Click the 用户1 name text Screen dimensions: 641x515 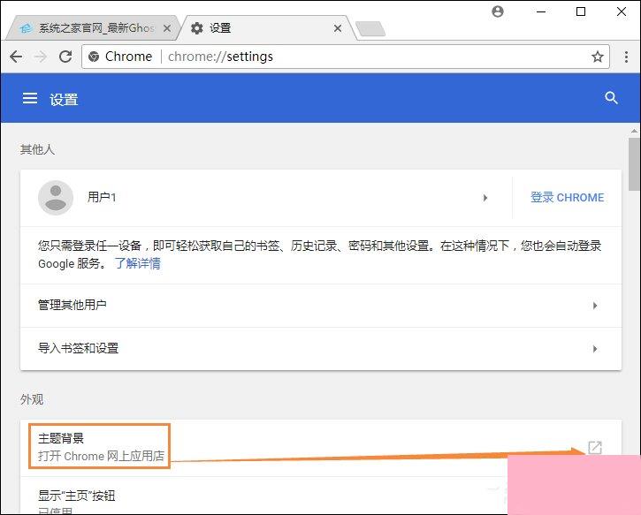[x=102, y=197]
